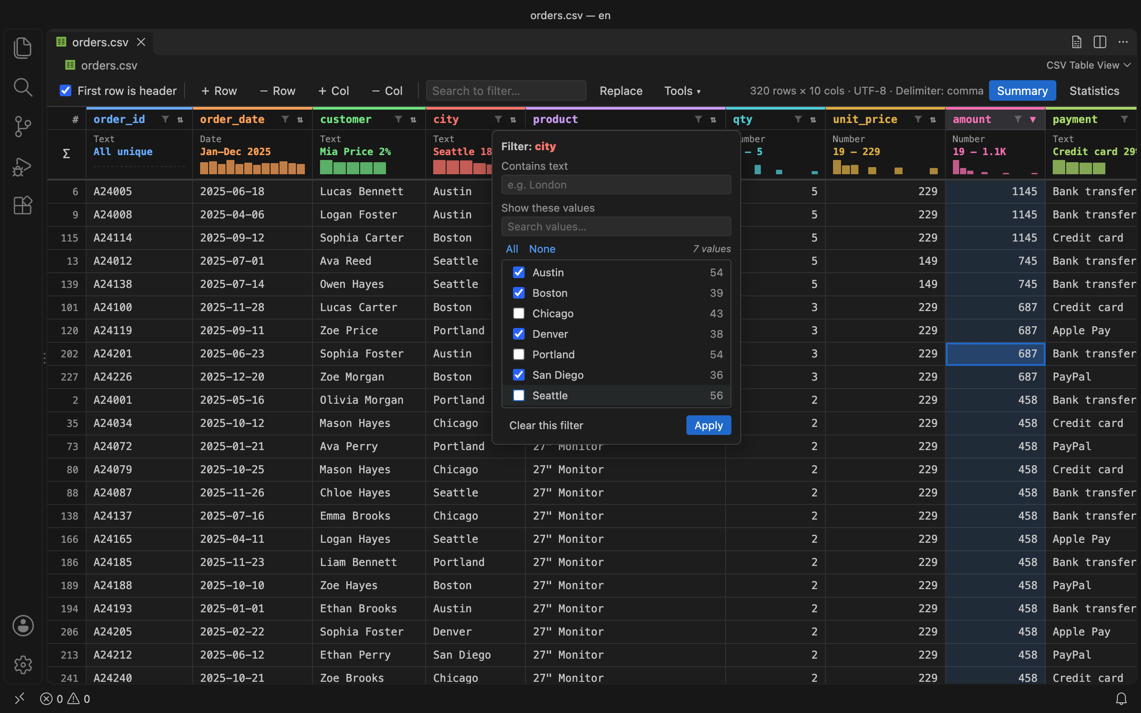Open Accounts icon in activity bar

tap(23, 626)
